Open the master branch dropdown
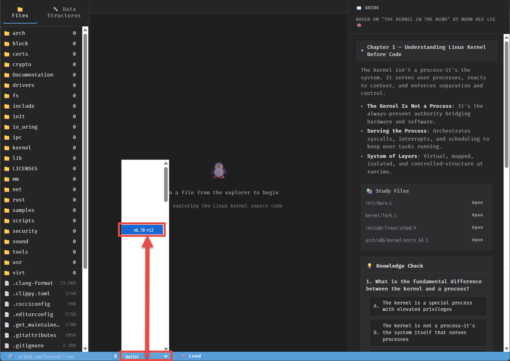The image size is (510, 361). pyautogui.click(x=146, y=356)
